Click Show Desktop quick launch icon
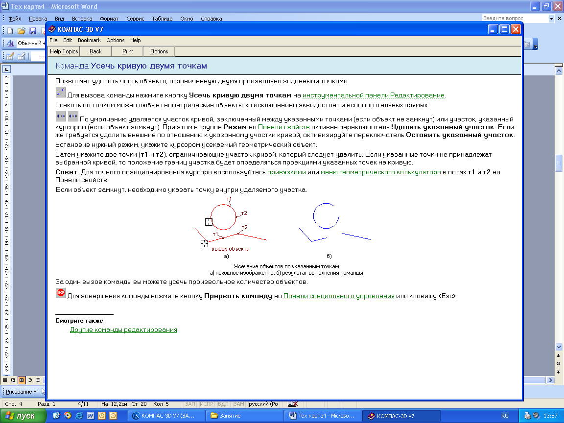 click(x=56, y=416)
